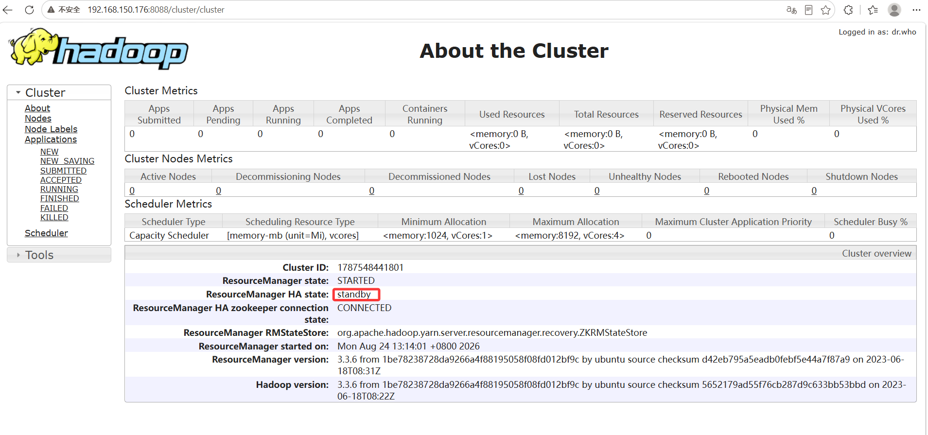Show FINISHED applications
The image size is (928, 435).
pyautogui.click(x=59, y=198)
